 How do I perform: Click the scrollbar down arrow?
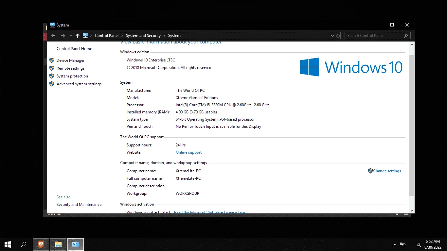(x=412, y=211)
